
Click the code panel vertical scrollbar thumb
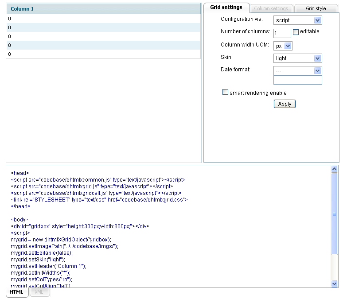[x=335, y=214]
